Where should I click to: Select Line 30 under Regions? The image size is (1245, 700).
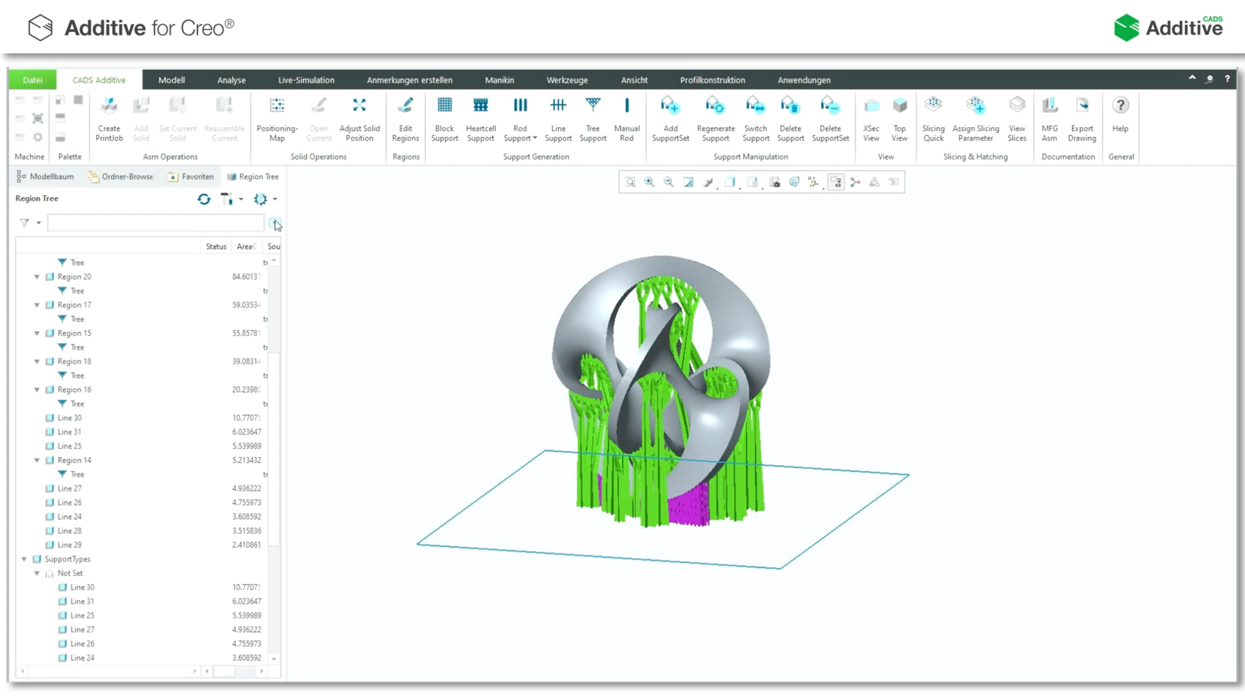click(x=69, y=418)
